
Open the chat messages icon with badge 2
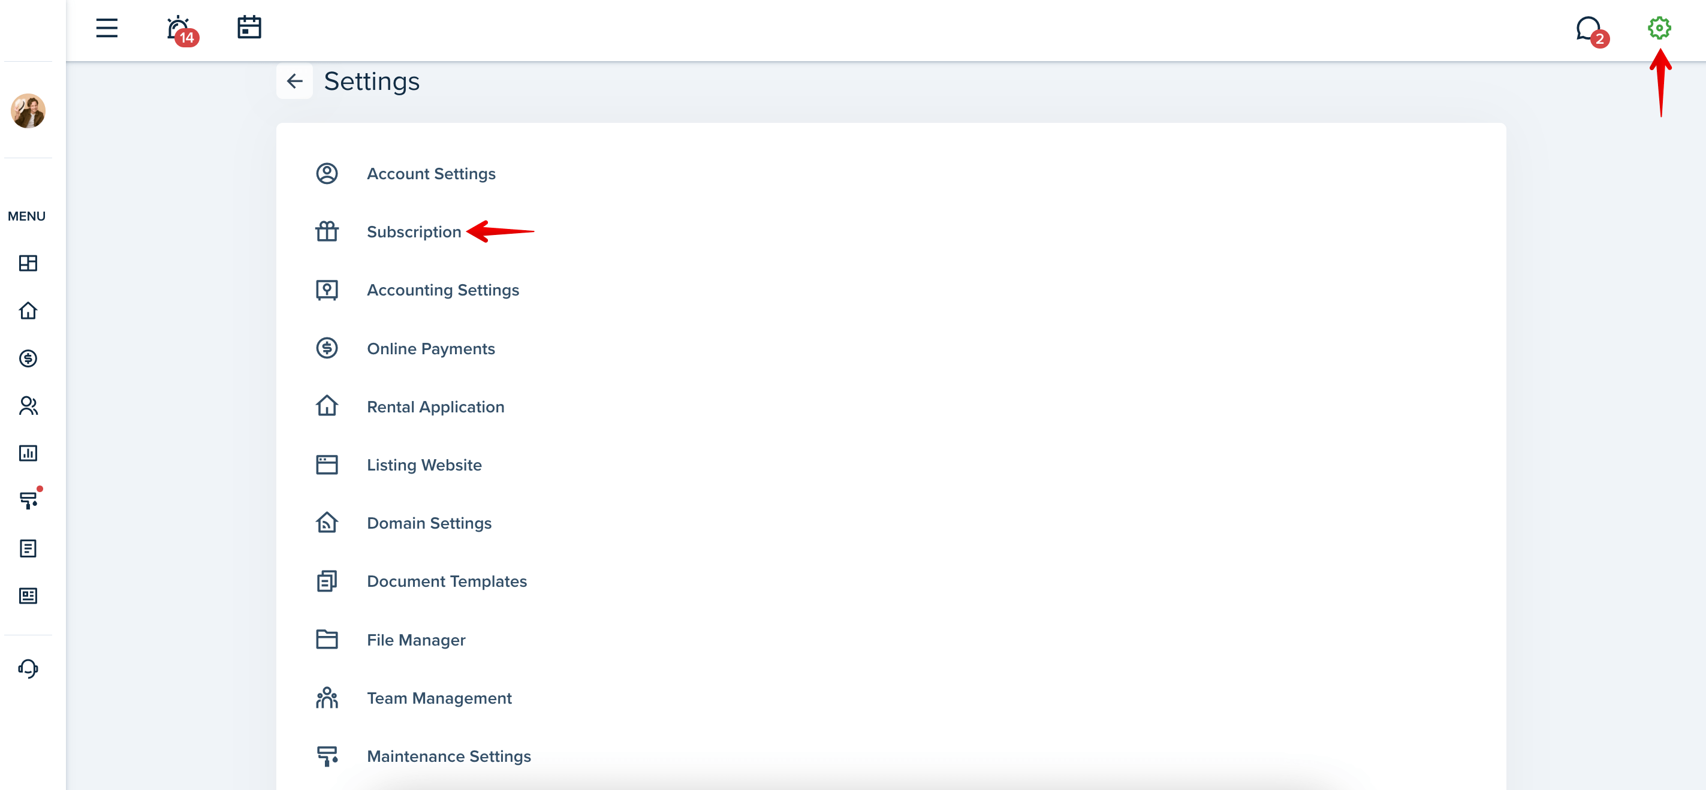click(1592, 31)
